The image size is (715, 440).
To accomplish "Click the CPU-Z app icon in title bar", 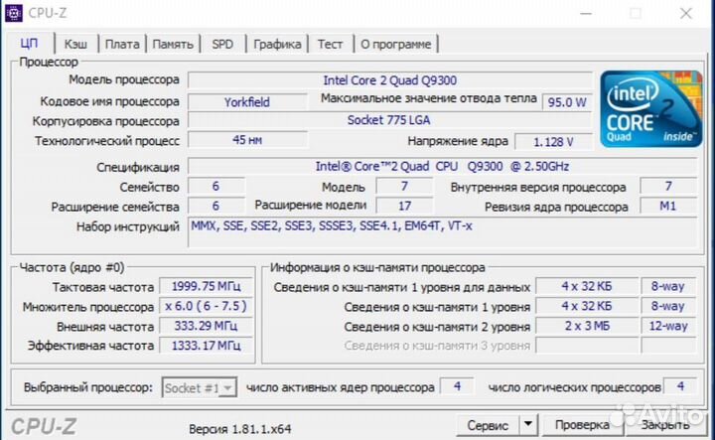I will pos(13,13).
